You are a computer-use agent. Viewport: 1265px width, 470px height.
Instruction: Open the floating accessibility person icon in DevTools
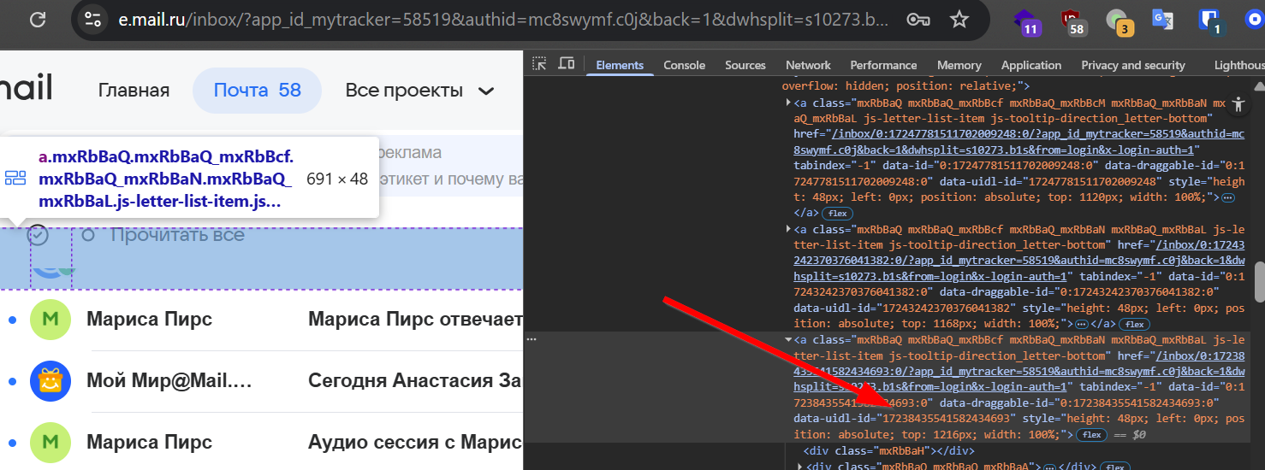click(1238, 104)
